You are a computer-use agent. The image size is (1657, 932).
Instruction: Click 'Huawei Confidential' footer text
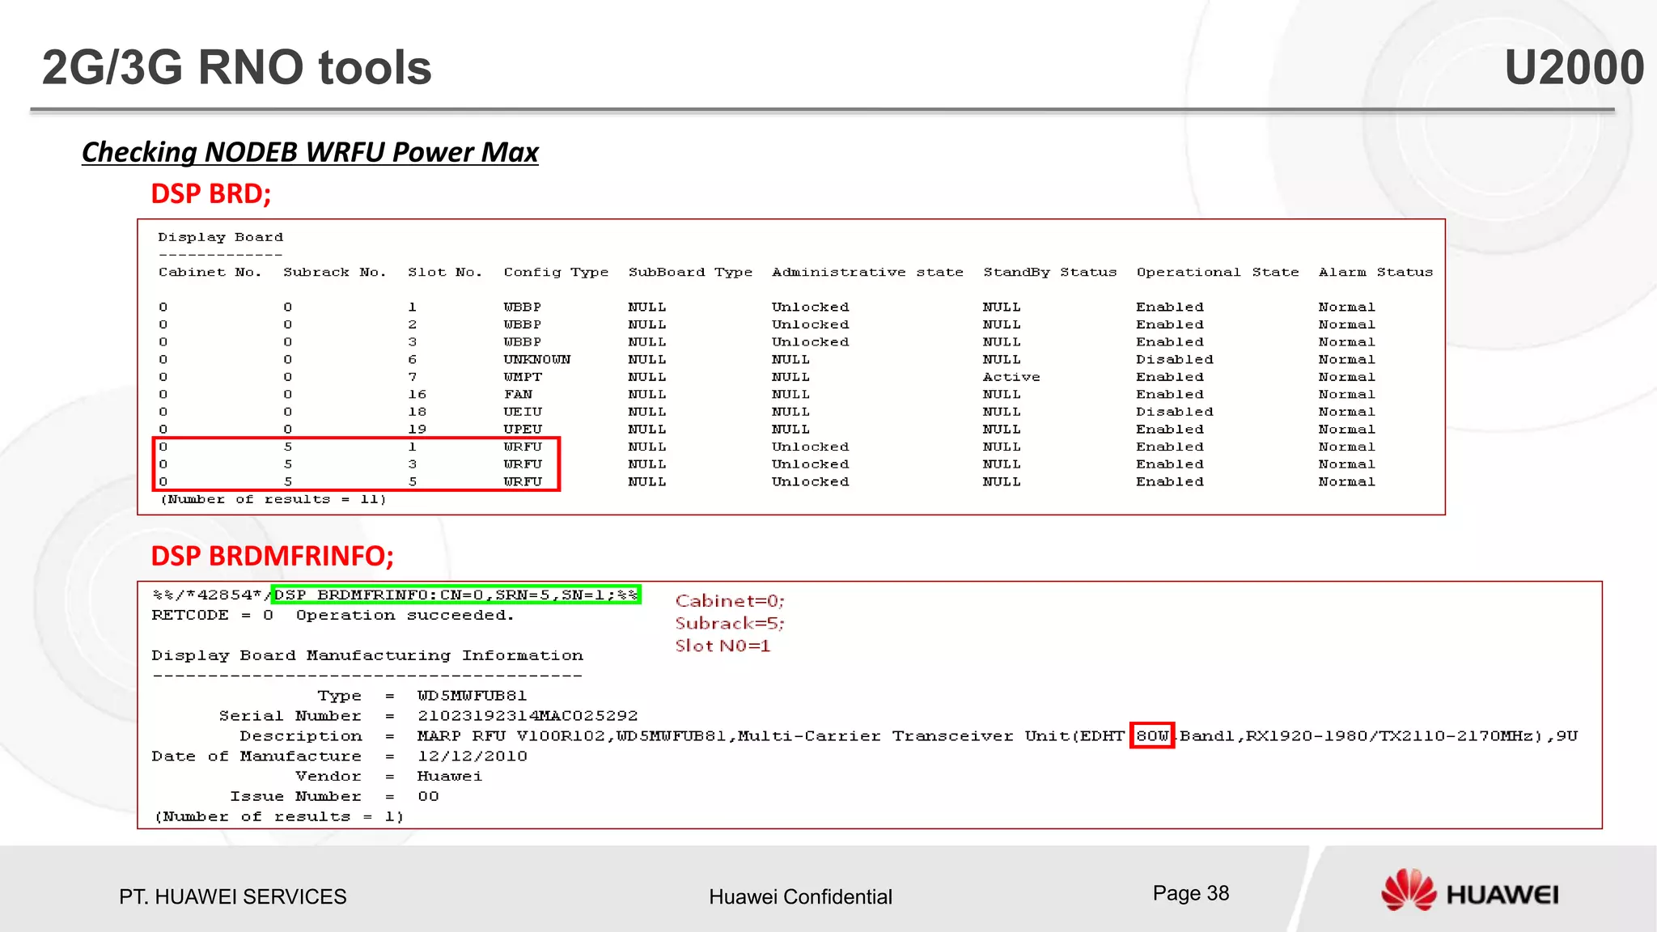(800, 896)
